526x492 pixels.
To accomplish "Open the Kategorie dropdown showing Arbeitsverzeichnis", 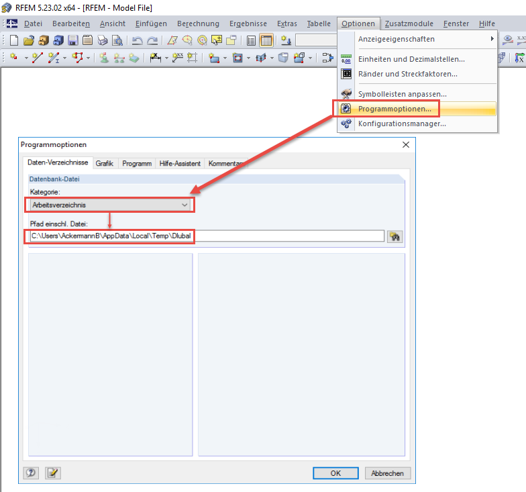I will click(110, 205).
